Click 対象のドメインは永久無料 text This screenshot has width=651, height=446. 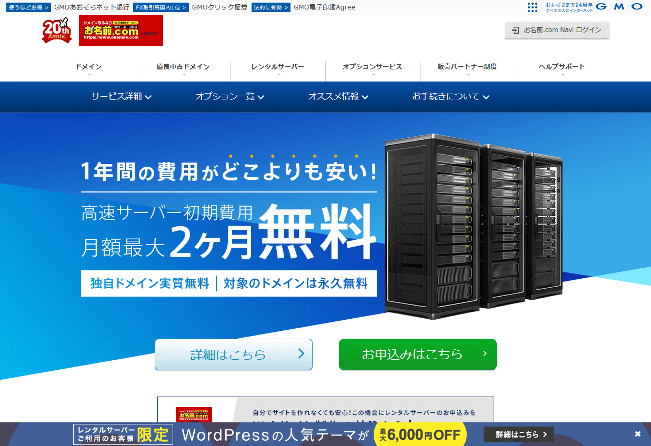pyautogui.click(x=296, y=283)
